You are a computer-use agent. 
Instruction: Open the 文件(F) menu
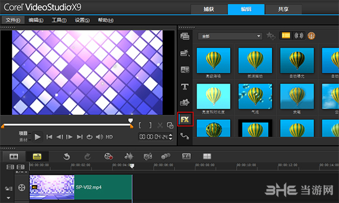(13, 20)
